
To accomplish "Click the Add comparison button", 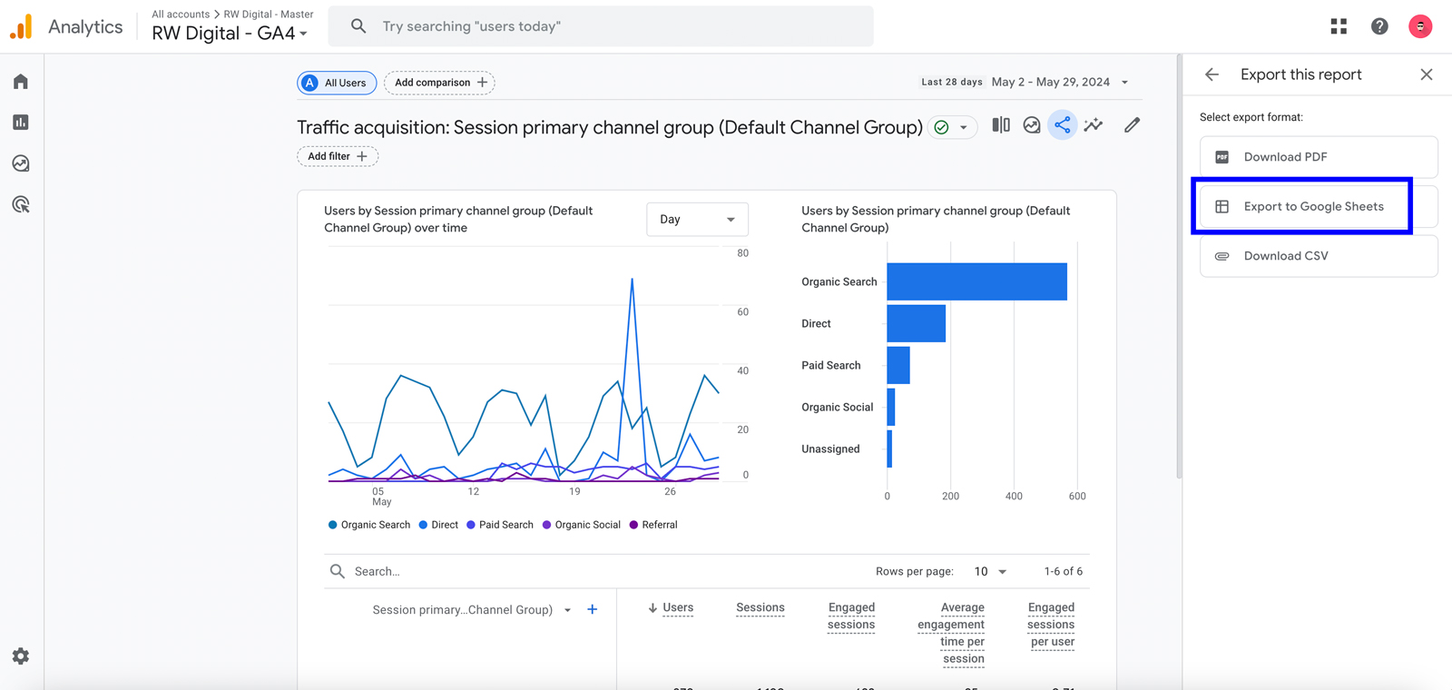I will (439, 83).
